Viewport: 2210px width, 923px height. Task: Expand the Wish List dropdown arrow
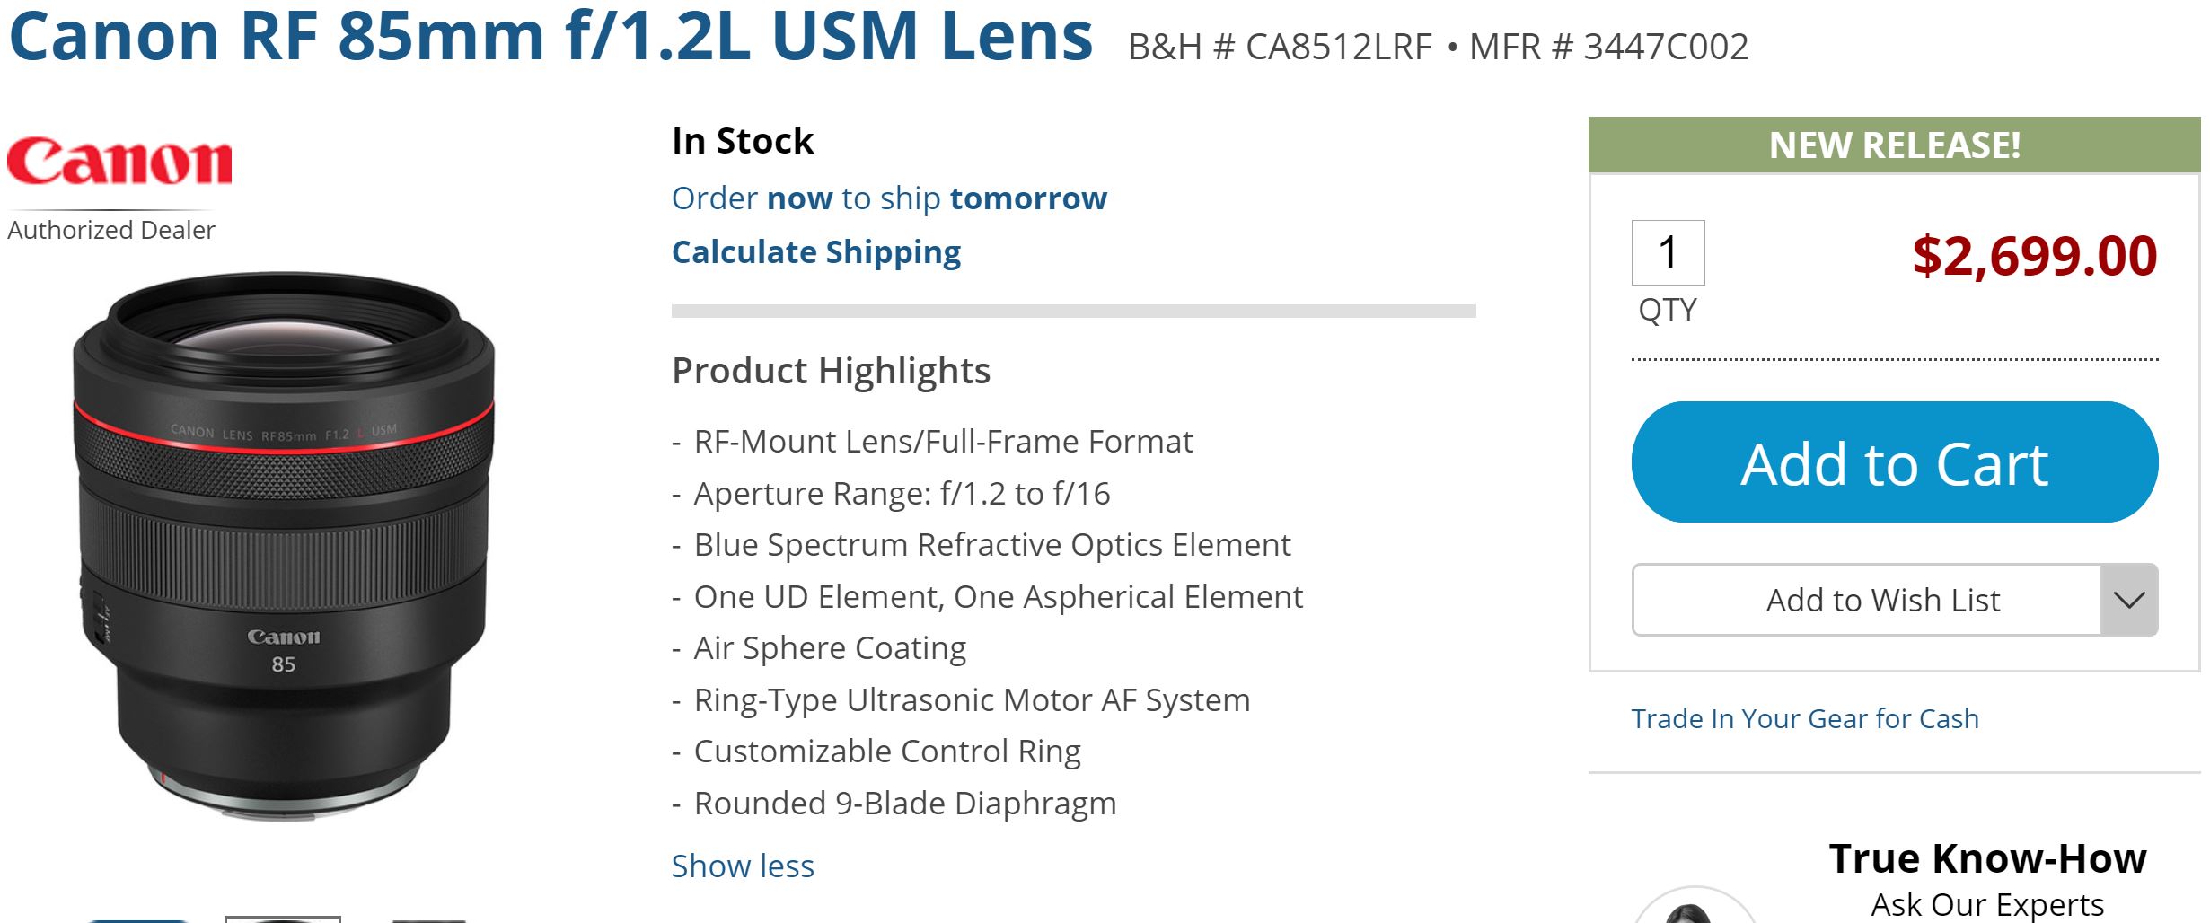(2128, 600)
